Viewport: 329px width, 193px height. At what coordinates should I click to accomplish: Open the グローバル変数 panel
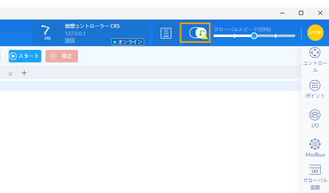pos(315,177)
